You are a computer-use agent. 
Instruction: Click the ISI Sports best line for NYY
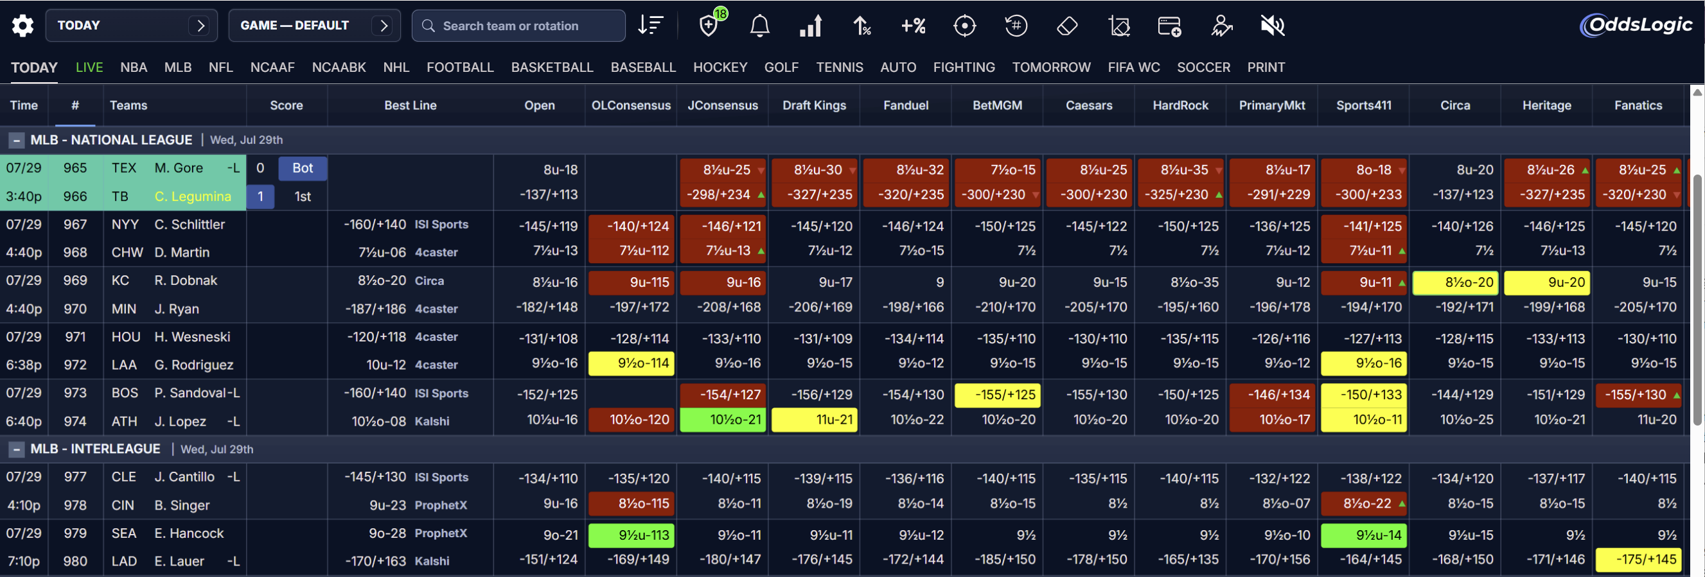click(441, 225)
